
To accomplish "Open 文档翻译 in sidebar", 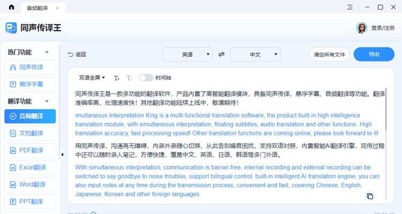I will [30, 133].
